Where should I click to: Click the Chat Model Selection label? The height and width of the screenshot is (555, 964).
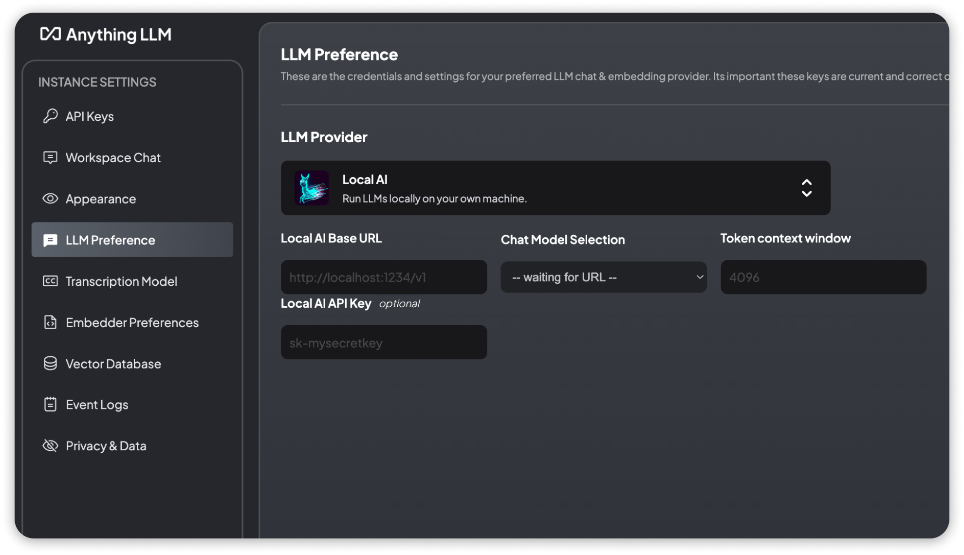point(563,240)
